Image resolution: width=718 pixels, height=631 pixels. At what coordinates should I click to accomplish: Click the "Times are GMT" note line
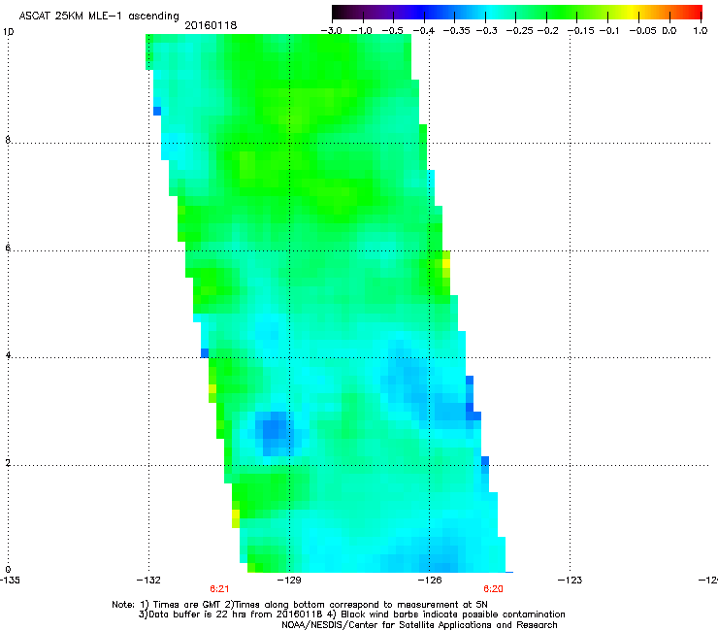[300, 605]
